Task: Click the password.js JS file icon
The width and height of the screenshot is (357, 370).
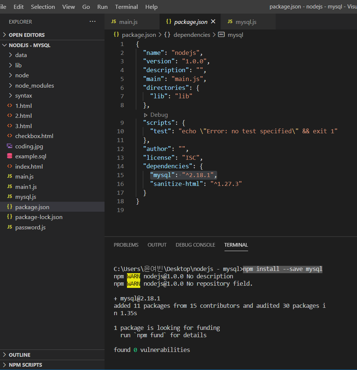Action: pyautogui.click(x=10, y=227)
